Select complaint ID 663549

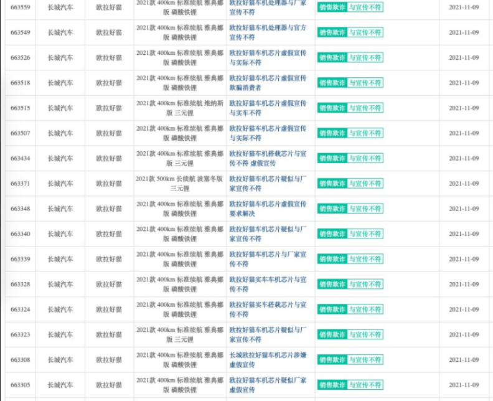[x=21, y=32]
